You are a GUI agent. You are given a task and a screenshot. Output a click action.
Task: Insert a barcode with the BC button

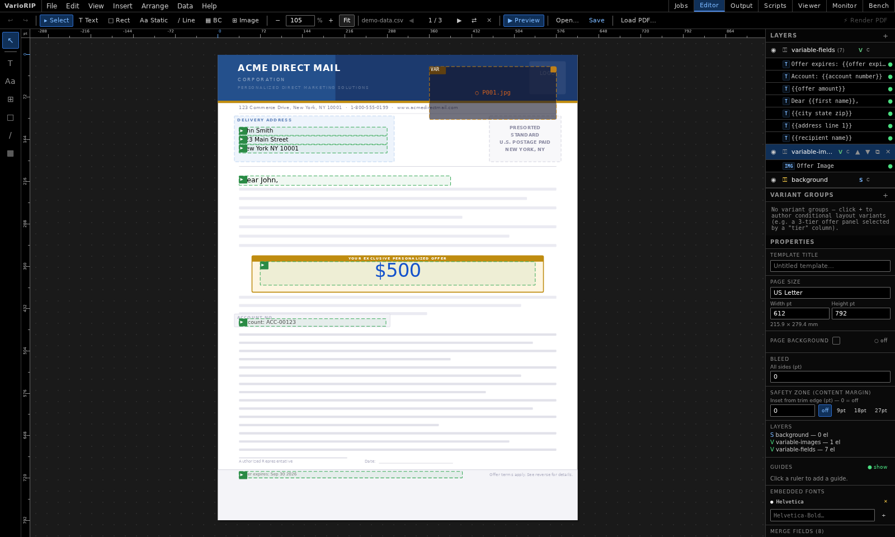coord(214,21)
